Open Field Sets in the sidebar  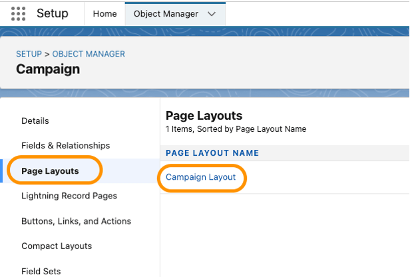(41, 271)
